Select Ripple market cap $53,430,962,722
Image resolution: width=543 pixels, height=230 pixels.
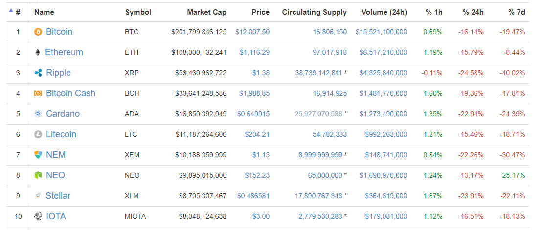(x=201, y=73)
